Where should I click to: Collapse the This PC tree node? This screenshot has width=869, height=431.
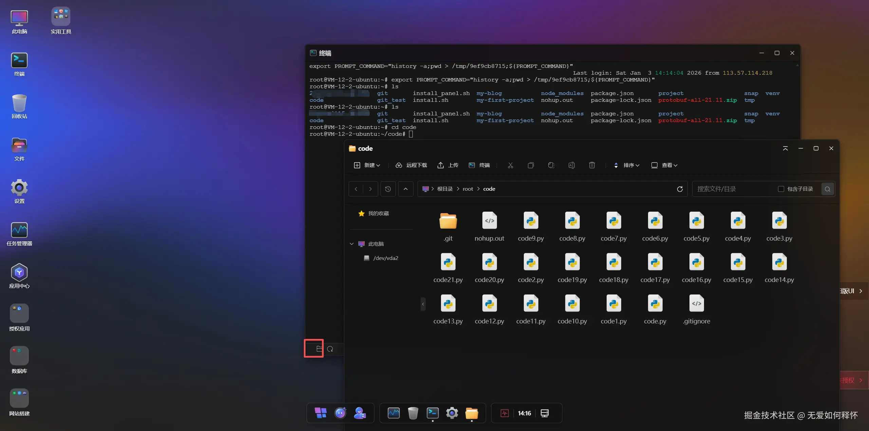(x=352, y=244)
